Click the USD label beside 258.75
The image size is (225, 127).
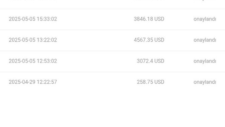click(x=159, y=82)
